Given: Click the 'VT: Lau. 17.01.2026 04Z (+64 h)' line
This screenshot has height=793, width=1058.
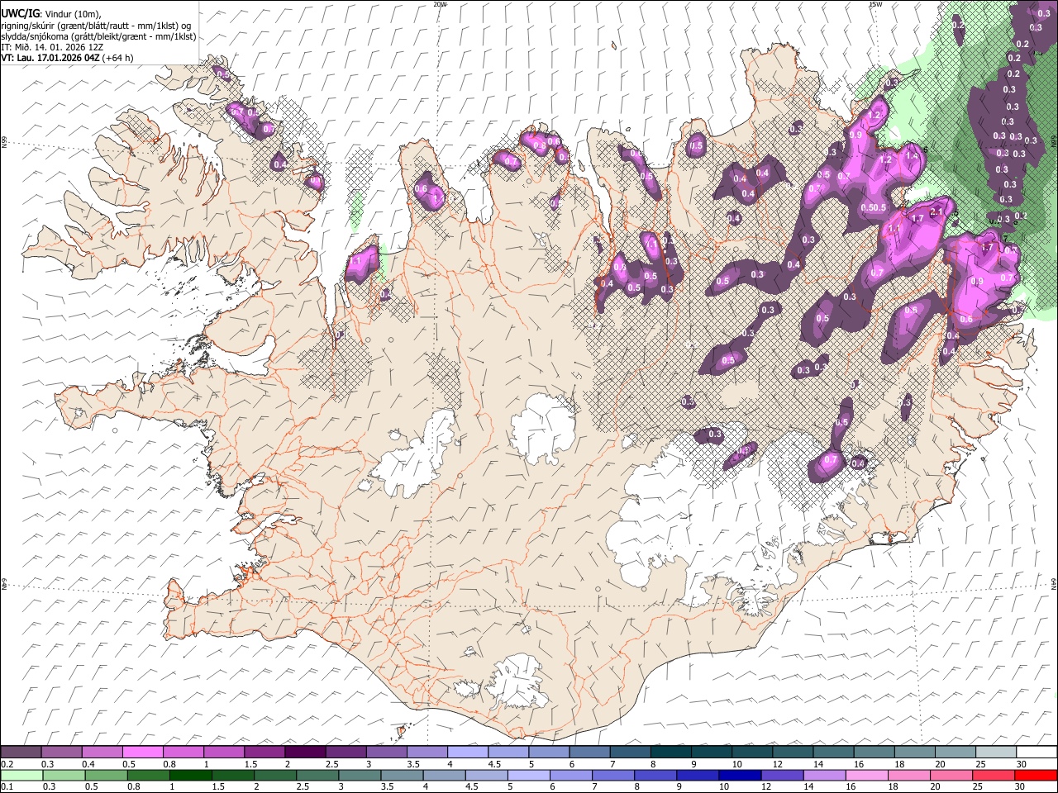Looking at the screenshot, I should coord(67,58).
